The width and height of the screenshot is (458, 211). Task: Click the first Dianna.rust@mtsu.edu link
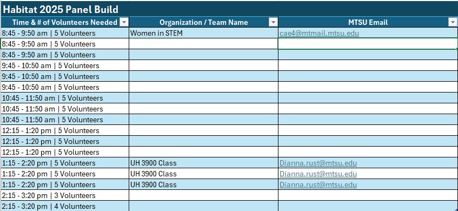coord(318,163)
